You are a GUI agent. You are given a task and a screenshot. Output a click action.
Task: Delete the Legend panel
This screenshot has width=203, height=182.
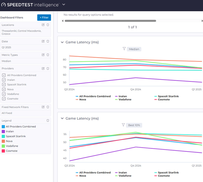point(48,121)
